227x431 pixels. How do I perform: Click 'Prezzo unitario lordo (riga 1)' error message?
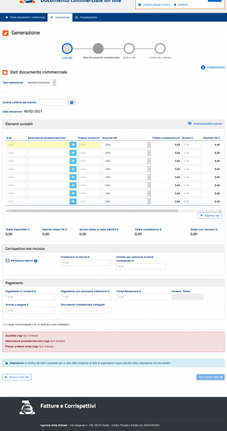tap(29, 347)
